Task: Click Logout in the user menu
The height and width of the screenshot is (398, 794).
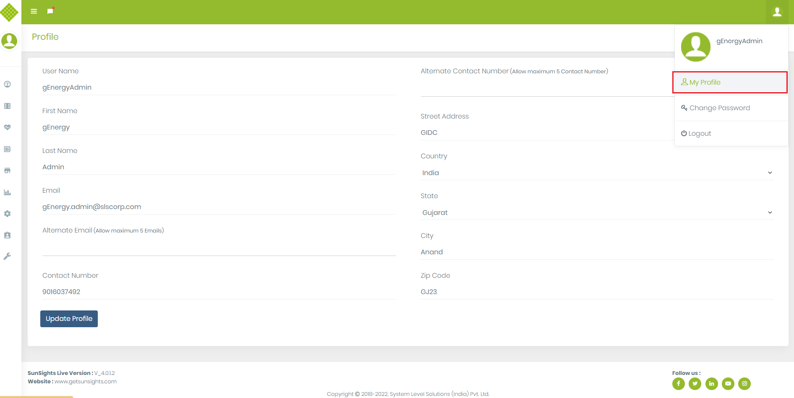Action: (699, 134)
